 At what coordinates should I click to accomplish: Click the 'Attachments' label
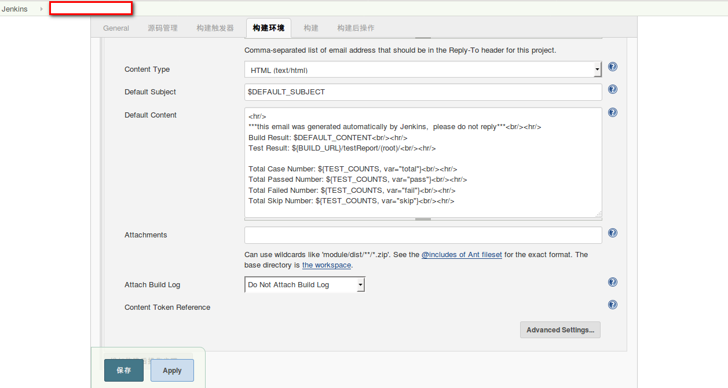[x=145, y=235]
